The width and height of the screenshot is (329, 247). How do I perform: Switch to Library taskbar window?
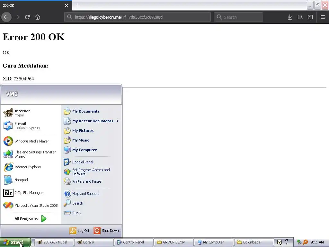pos(94,242)
